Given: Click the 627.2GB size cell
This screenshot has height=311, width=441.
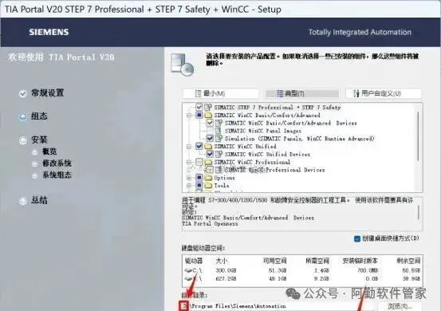Looking at the screenshot, I should coord(226,279).
